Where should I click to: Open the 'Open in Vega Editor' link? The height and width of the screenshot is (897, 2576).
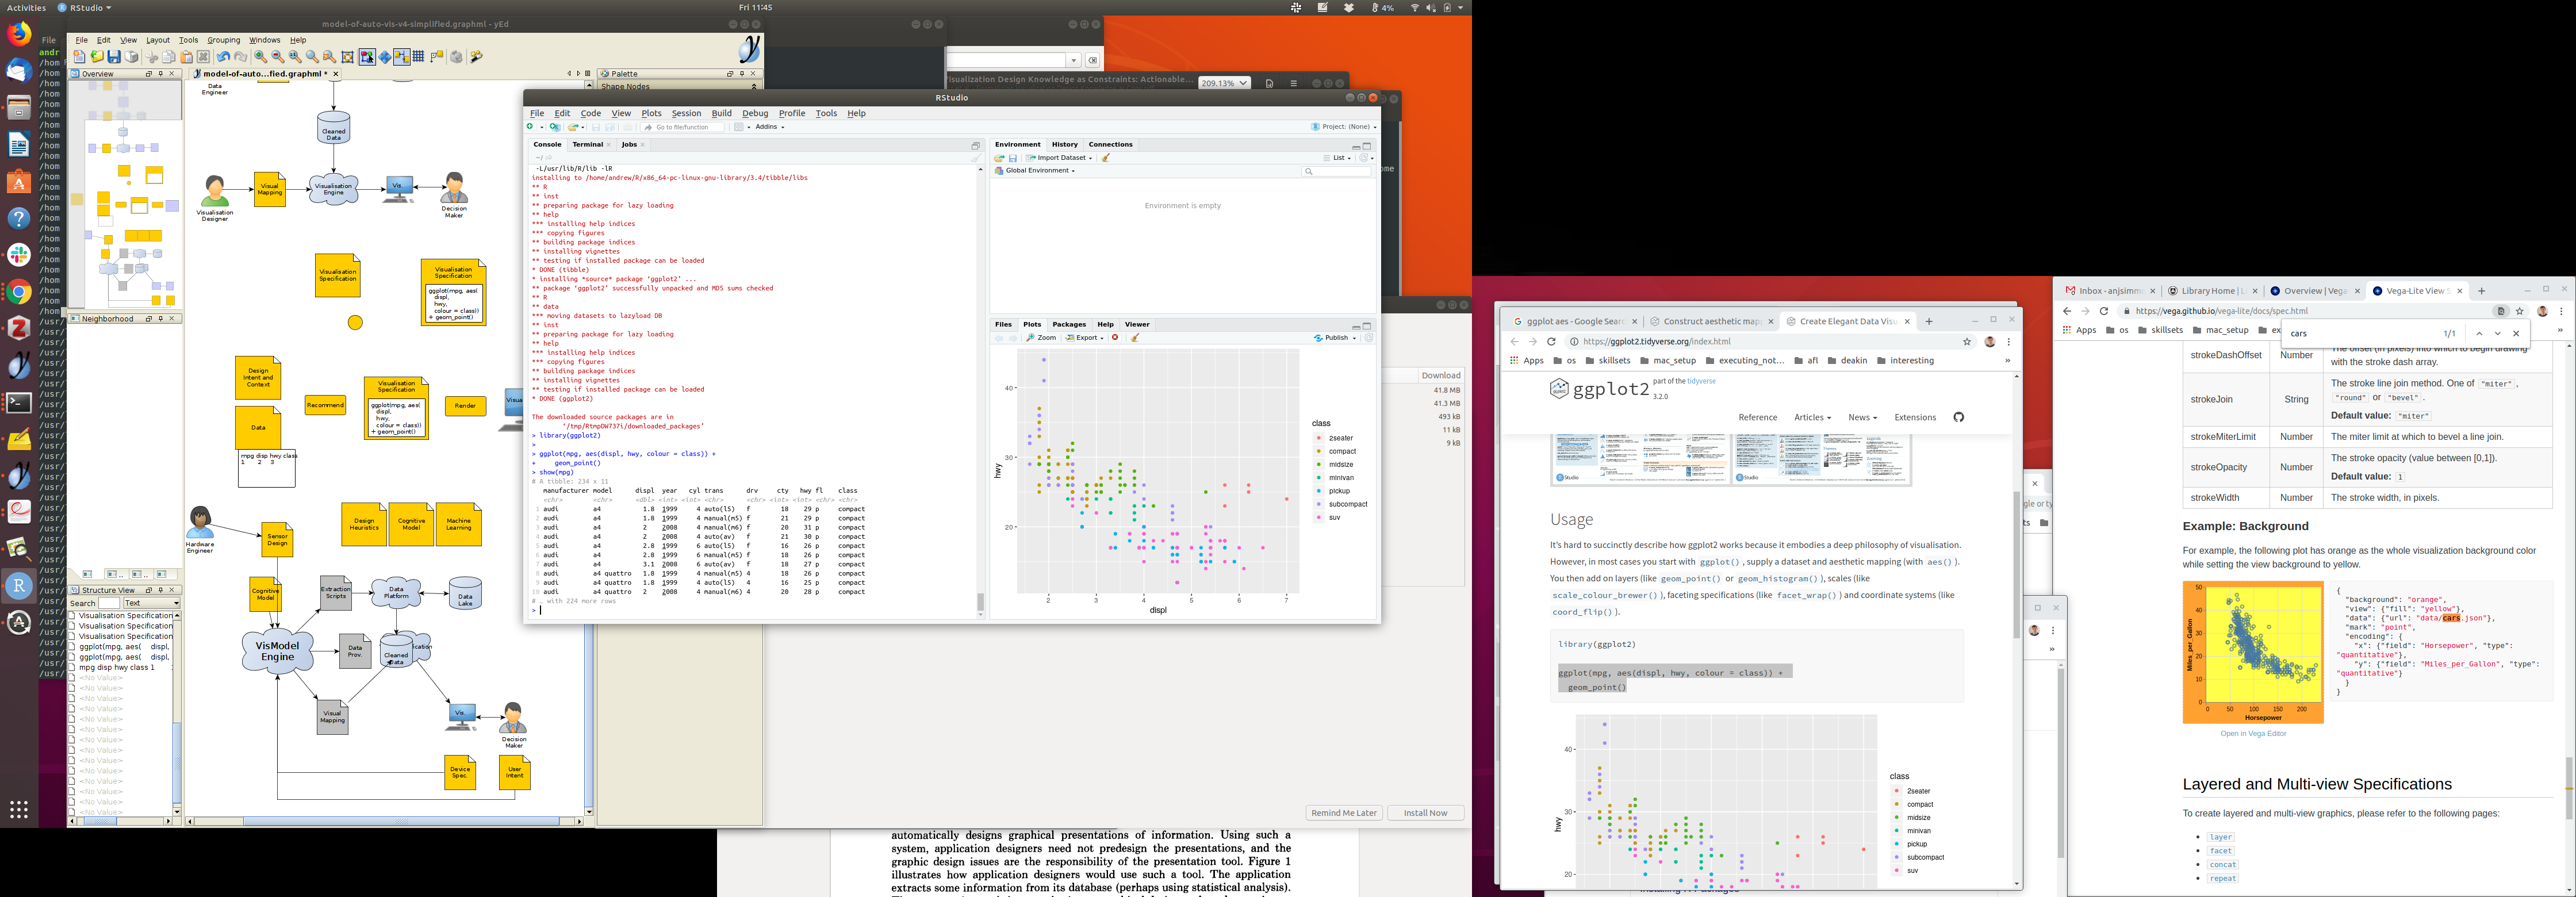tap(2253, 734)
